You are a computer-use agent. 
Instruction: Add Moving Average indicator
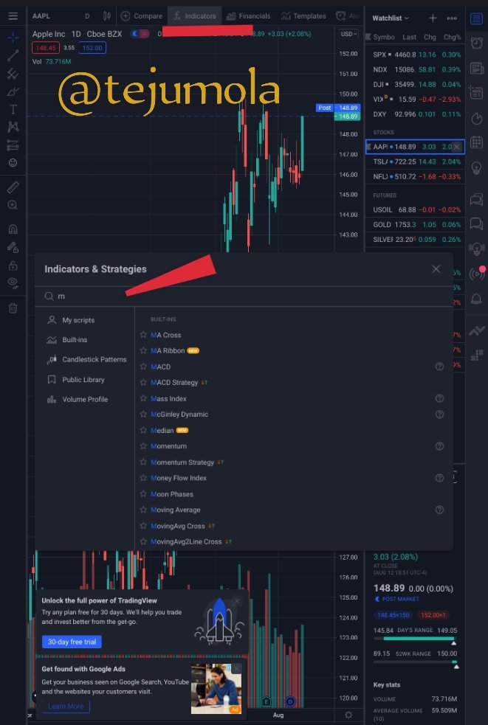[x=176, y=510]
